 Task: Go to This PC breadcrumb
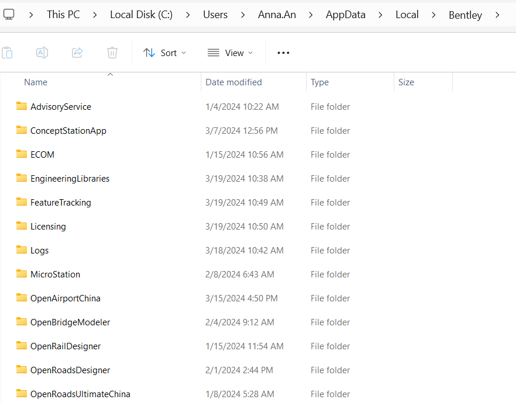(63, 15)
